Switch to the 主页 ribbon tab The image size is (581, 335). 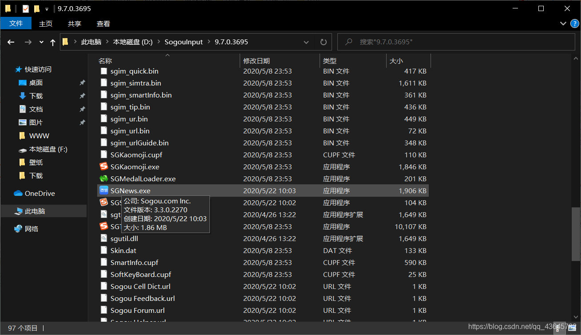tap(46, 23)
